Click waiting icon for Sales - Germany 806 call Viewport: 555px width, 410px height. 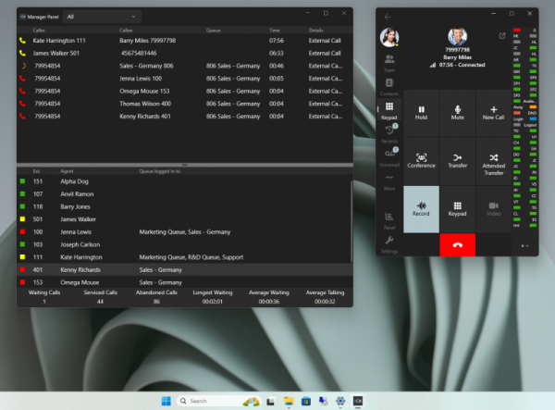pyautogui.click(x=23, y=66)
